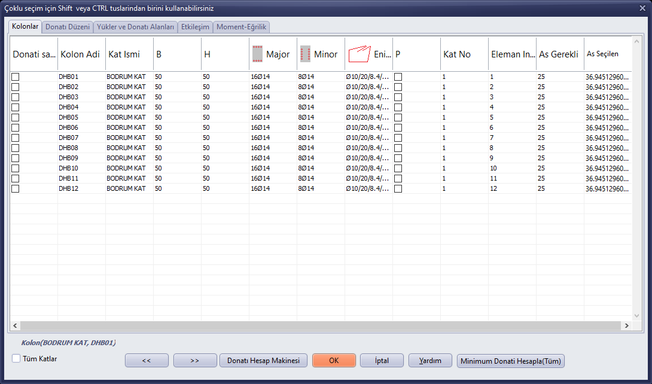Open help via the Yardım button
652x384 pixels.
click(430, 360)
